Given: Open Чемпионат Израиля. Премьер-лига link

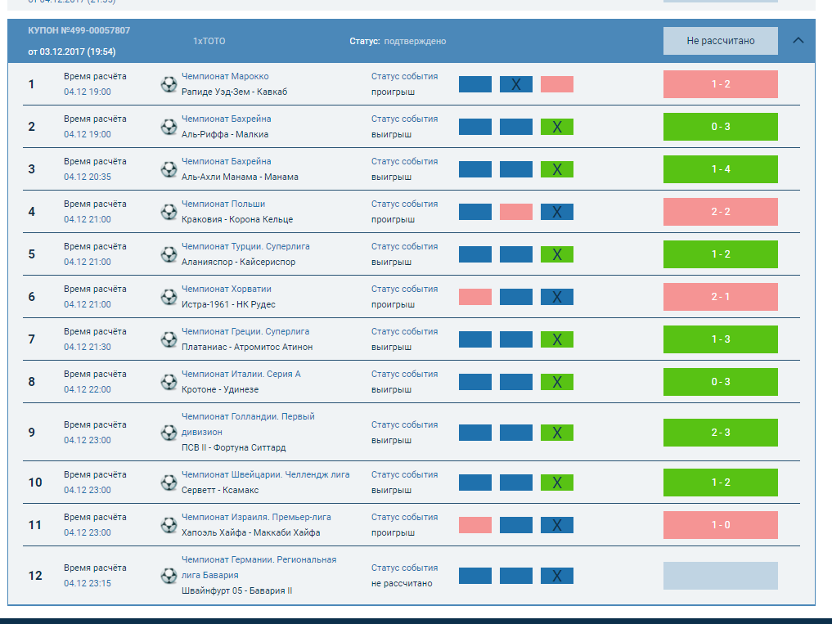Looking at the screenshot, I should pyautogui.click(x=256, y=517).
